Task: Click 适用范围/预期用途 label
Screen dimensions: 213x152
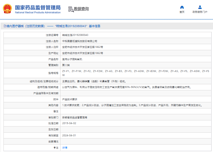Action: [x=48, y=87]
